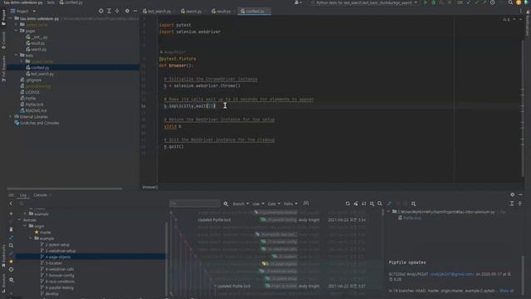The width and height of the screenshot is (531, 299).
Task: Click the browser breadcrumb below the editor
Action: click(149, 187)
